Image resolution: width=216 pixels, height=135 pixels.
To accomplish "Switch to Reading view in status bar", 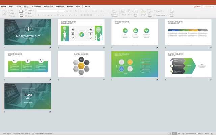I will pos(178,133).
